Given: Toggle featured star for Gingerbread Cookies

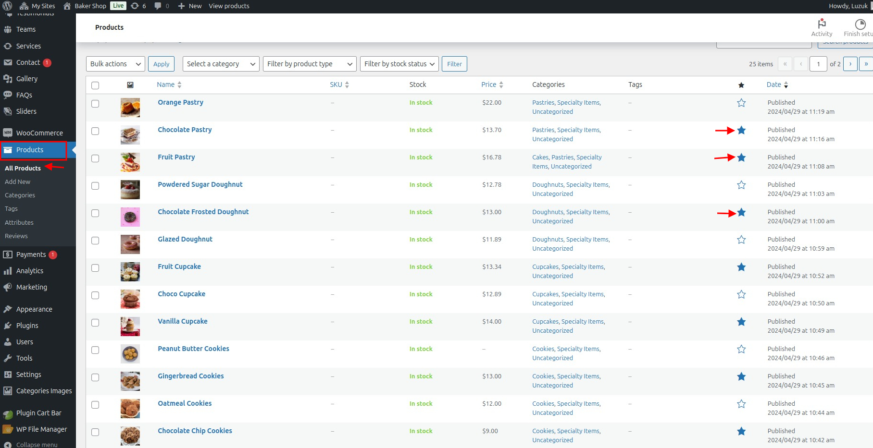Looking at the screenshot, I should (741, 376).
